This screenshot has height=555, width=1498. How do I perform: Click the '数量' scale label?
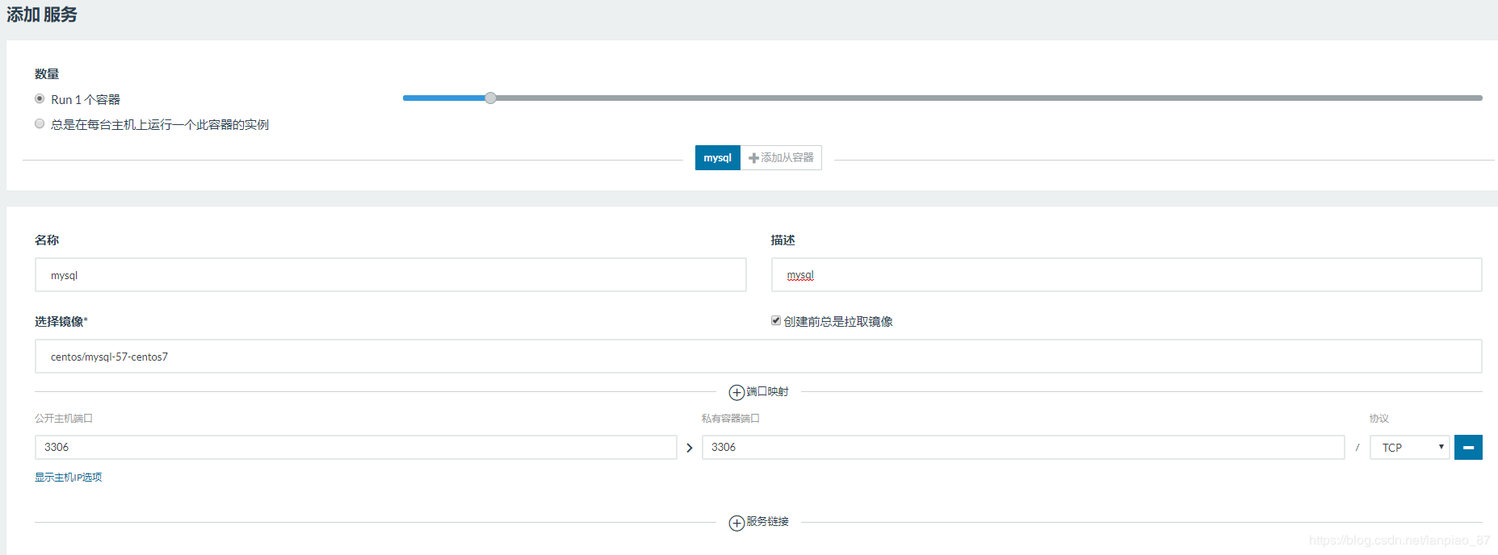coord(47,73)
